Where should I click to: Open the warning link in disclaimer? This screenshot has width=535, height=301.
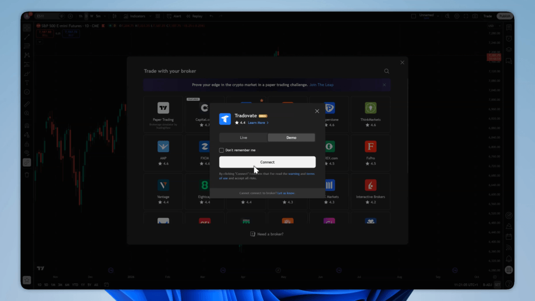(294, 173)
